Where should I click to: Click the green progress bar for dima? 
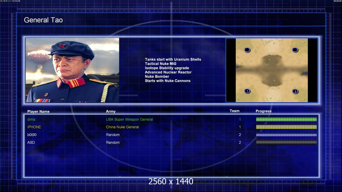click(x=286, y=119)
